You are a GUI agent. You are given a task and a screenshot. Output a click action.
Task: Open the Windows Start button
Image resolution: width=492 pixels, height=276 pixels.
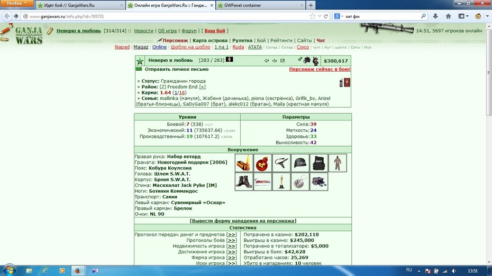(10, 270)
